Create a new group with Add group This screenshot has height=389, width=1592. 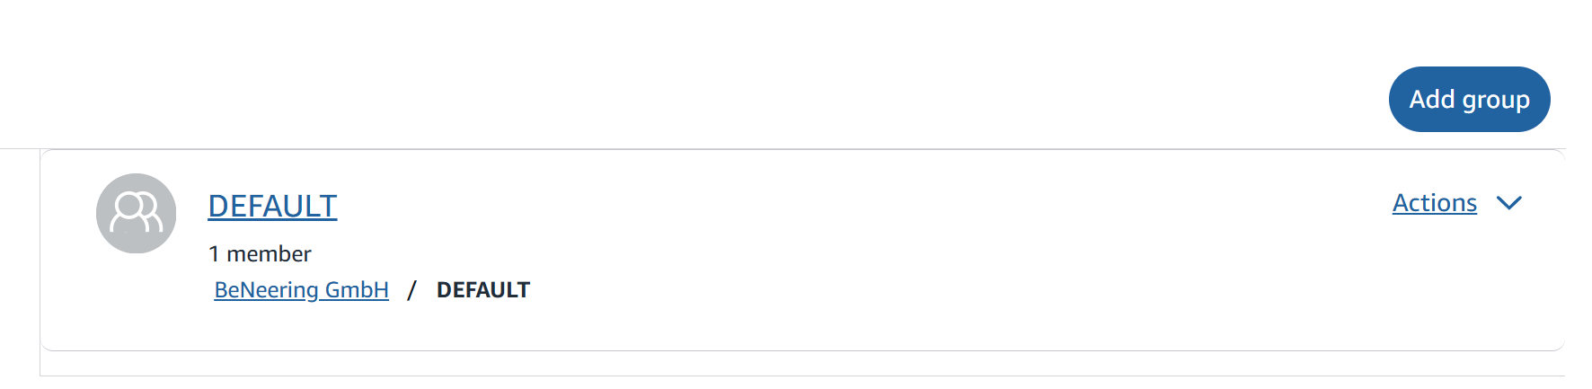pyautogui.click(x=1469, y=99)
